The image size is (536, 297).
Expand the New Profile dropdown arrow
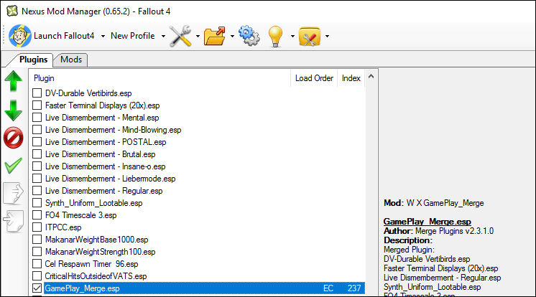coord(163,36)
